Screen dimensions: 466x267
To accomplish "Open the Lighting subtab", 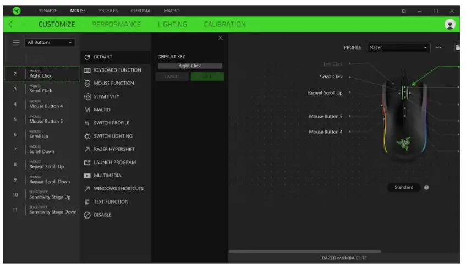I will click(172, 24).
